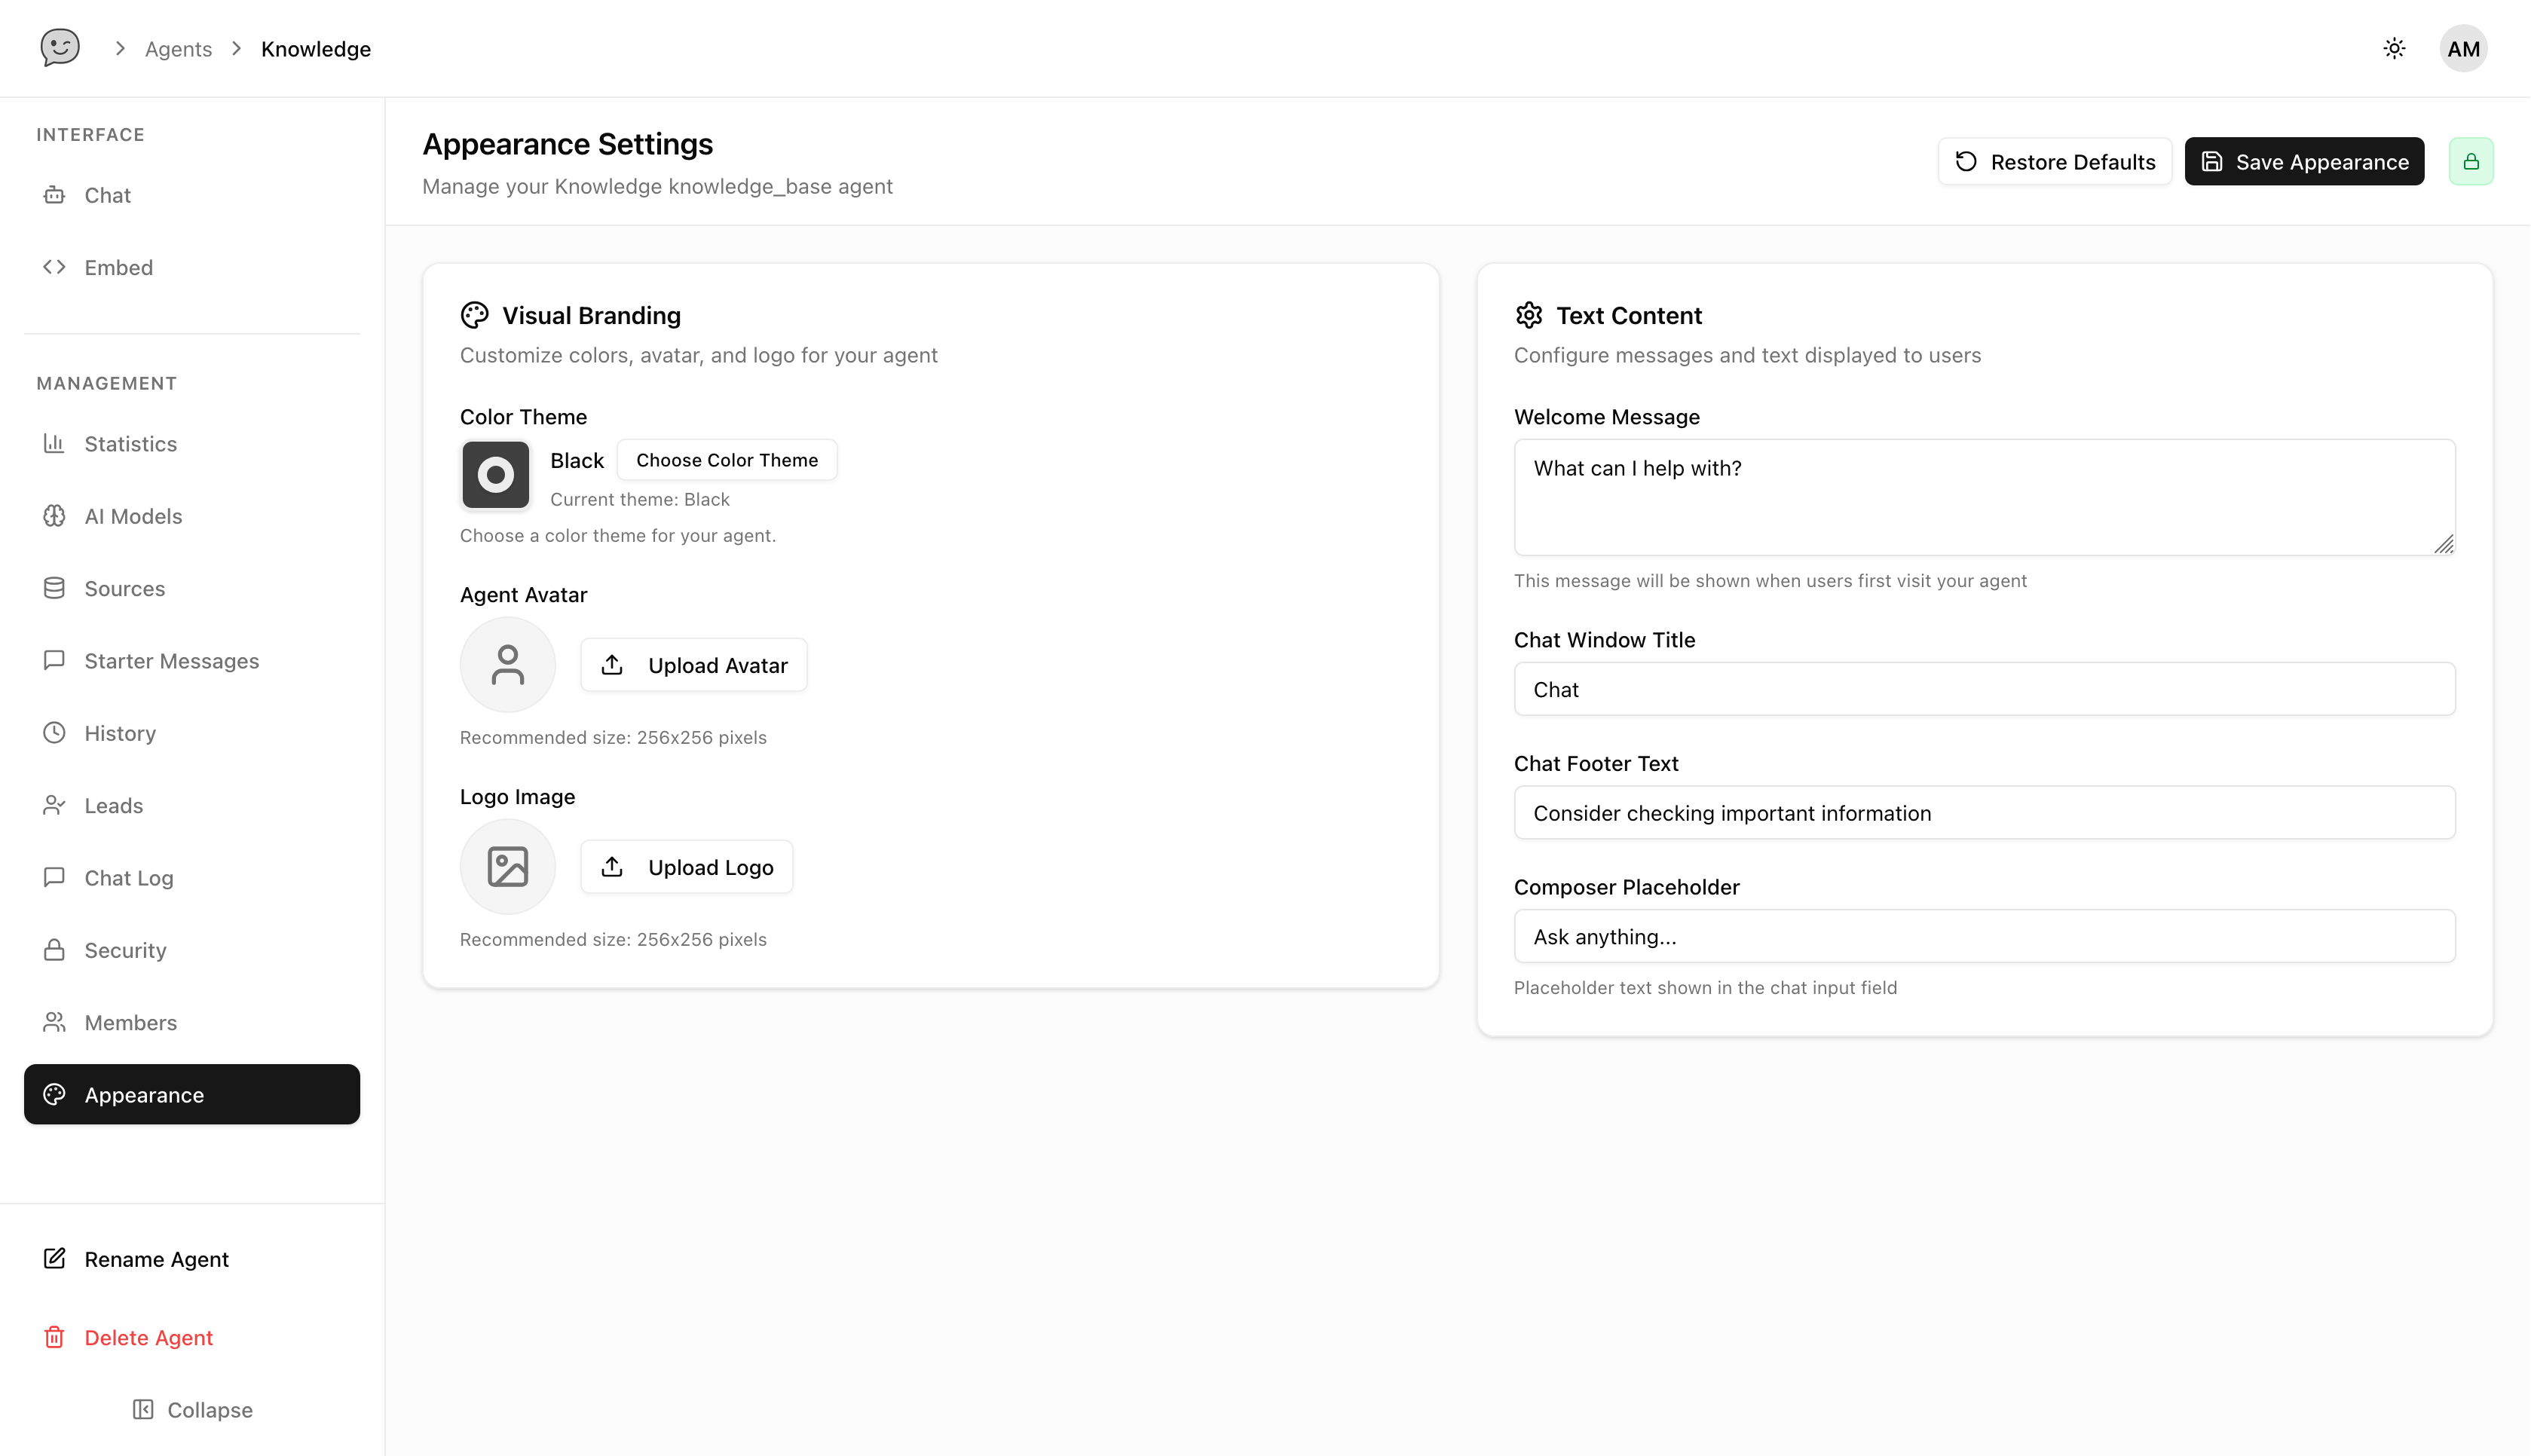Viewport: 2531px width, 1456px height.
Task: Click the Delete Agent trash icon
Action: point(55,1337)
